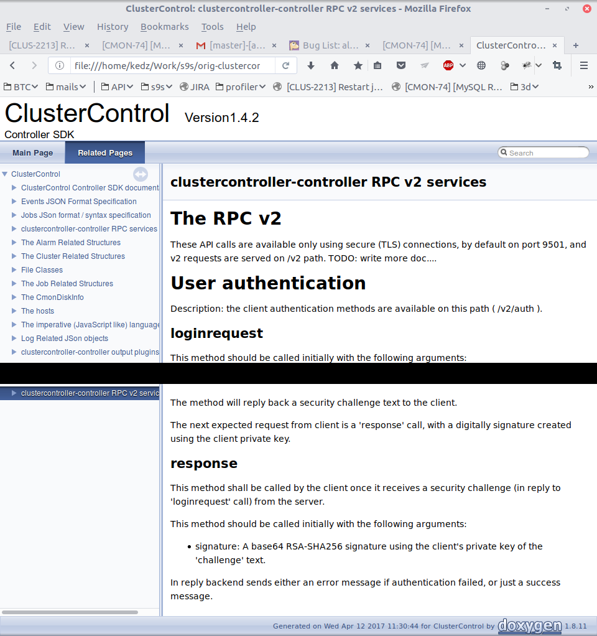The height and width of the screenshot is (636, 597).
Task: Select the Related Pages tab
Action: 105,153
